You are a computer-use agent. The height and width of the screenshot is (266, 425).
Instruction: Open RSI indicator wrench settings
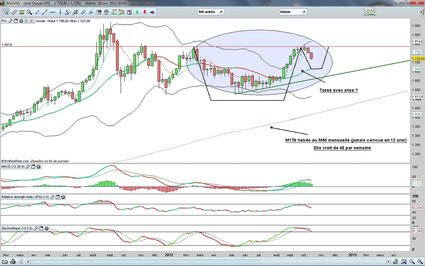(x=53, y=197)
